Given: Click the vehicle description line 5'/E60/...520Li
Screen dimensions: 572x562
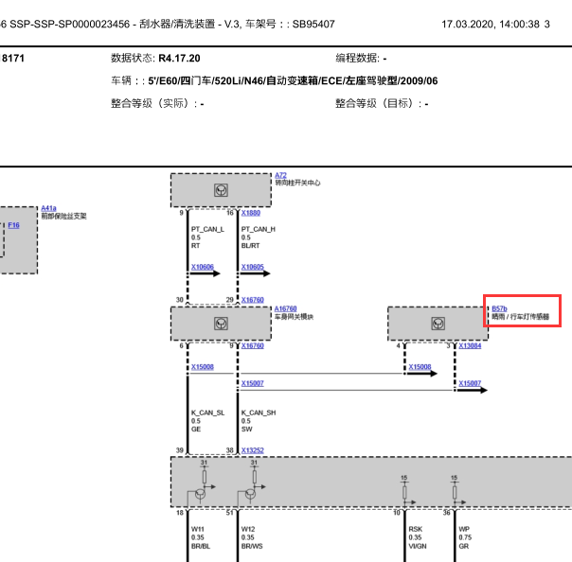Looking at the screenshot, I should tap(293, 81).
